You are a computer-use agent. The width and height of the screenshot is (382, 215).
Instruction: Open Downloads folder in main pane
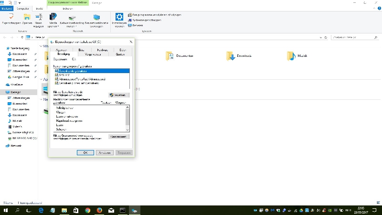(239, 56)
